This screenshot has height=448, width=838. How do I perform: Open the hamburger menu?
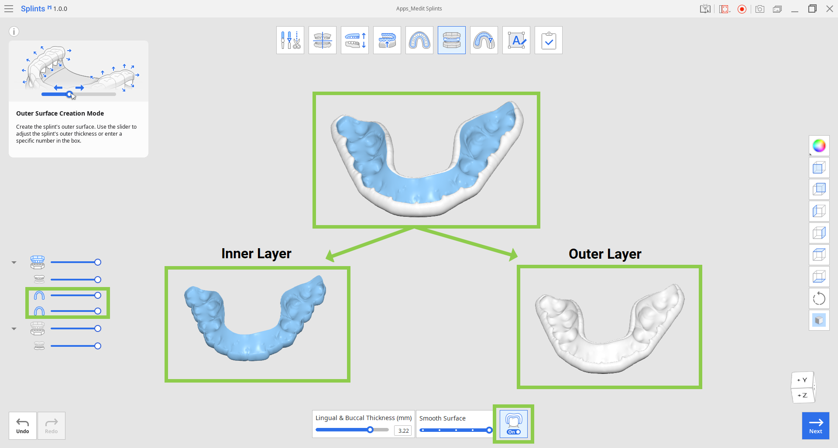(9, 9)
